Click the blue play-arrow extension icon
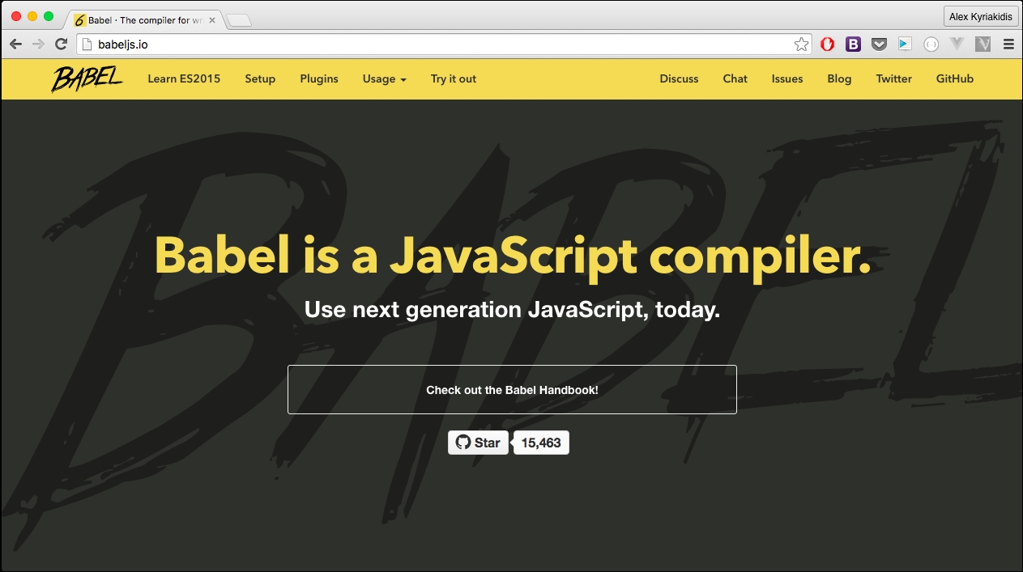The image size is (1023, 572). [905, 44]
